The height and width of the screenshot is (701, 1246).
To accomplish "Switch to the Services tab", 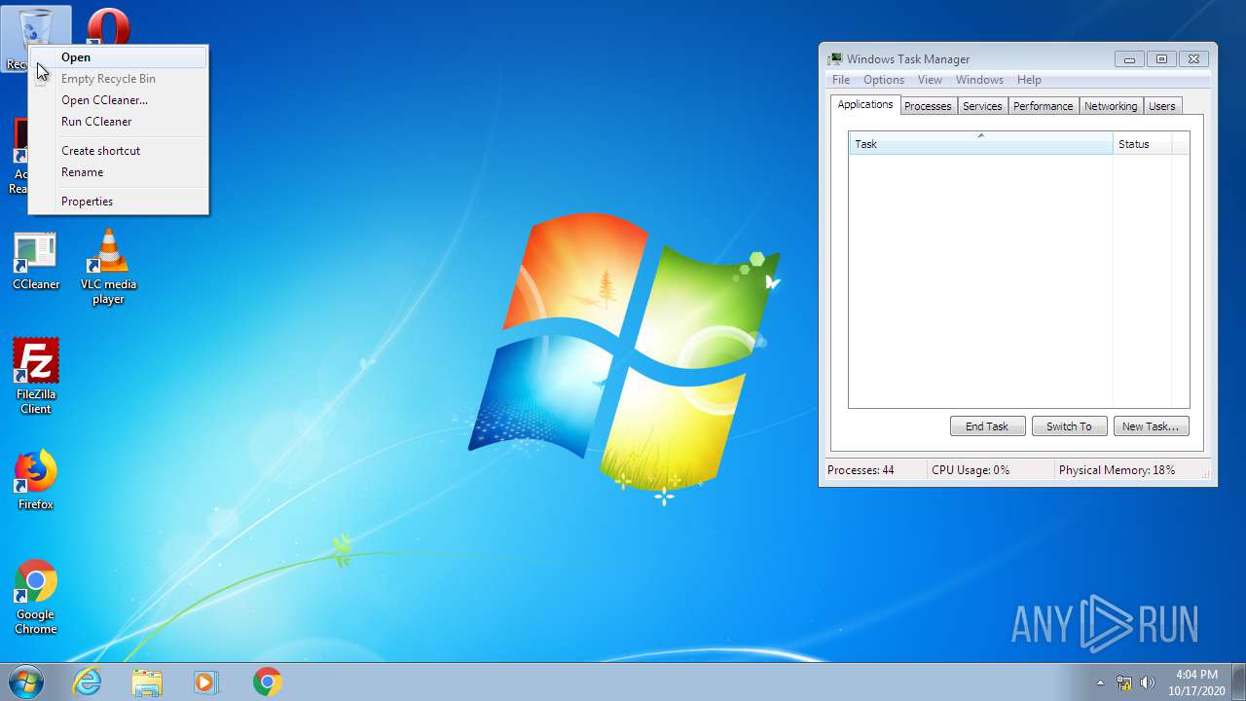I will (982, 106).
